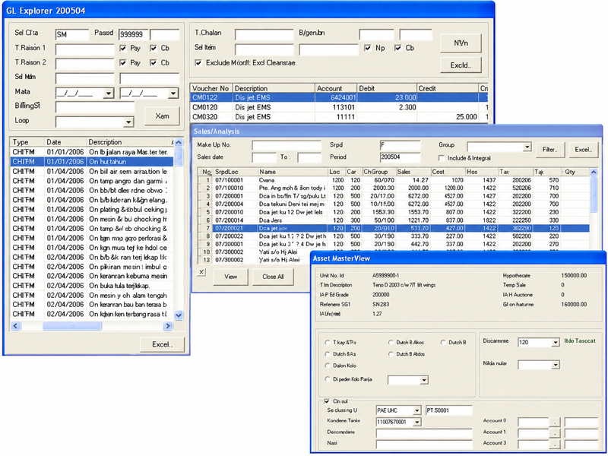The height and width of the screenshot is (456, 608).
Task: Click the browse button next to Account 1
Action: [556, 433]
